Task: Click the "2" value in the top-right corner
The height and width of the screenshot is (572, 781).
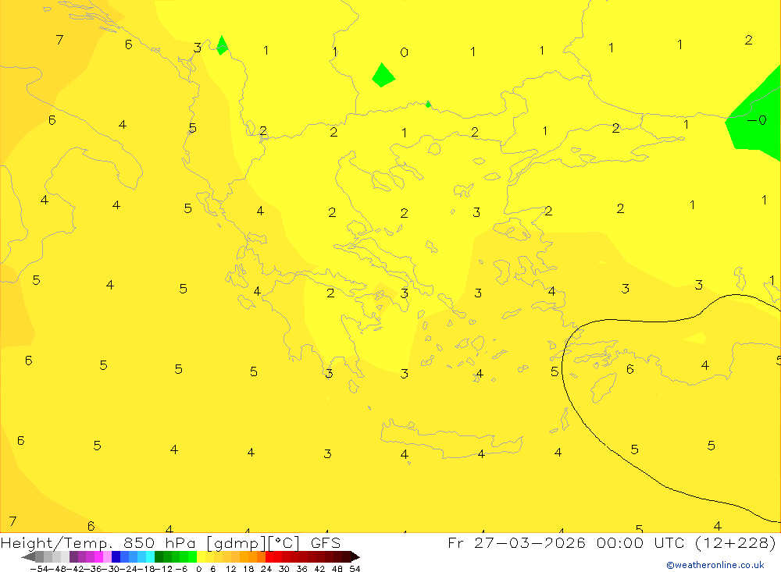Action: pyautogui.click(x=748, y=41)
